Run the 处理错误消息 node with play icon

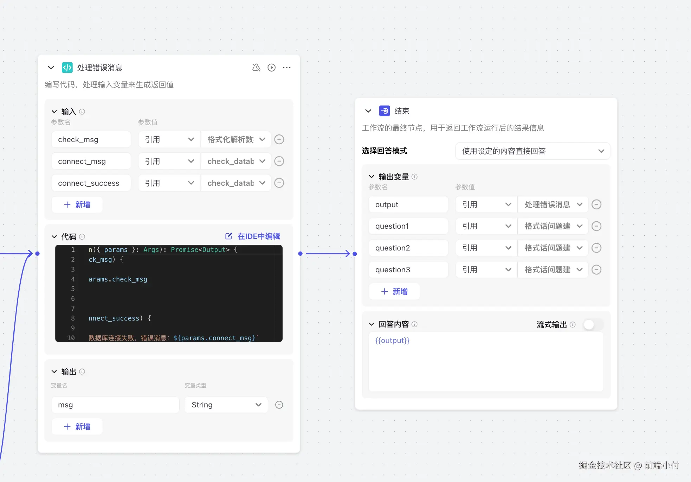271,68
